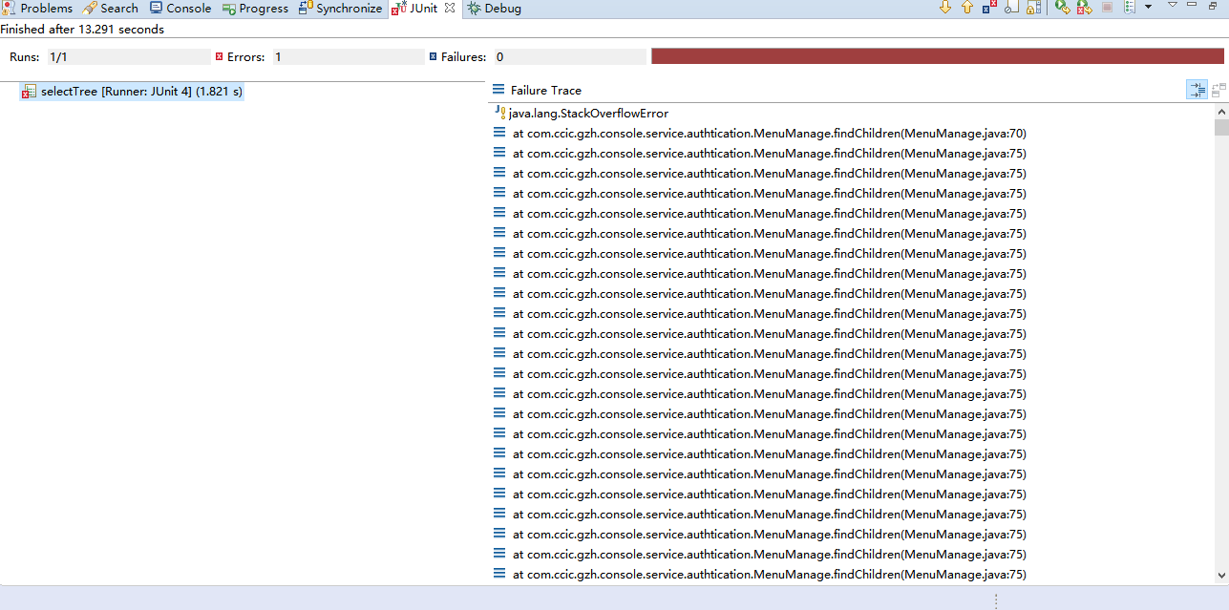Click the red test progress bar
This screenshot has height=610, width=1229.
point(938,56)
